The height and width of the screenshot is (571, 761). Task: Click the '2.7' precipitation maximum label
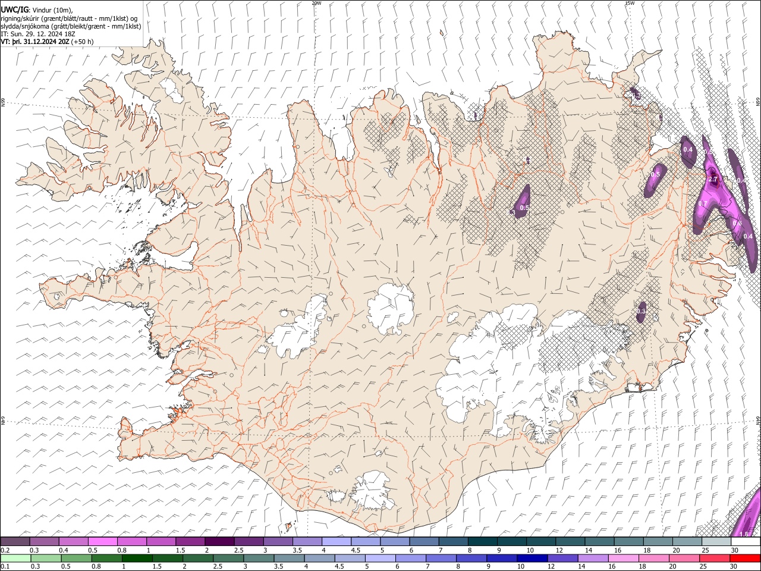(x=714, y=179)
